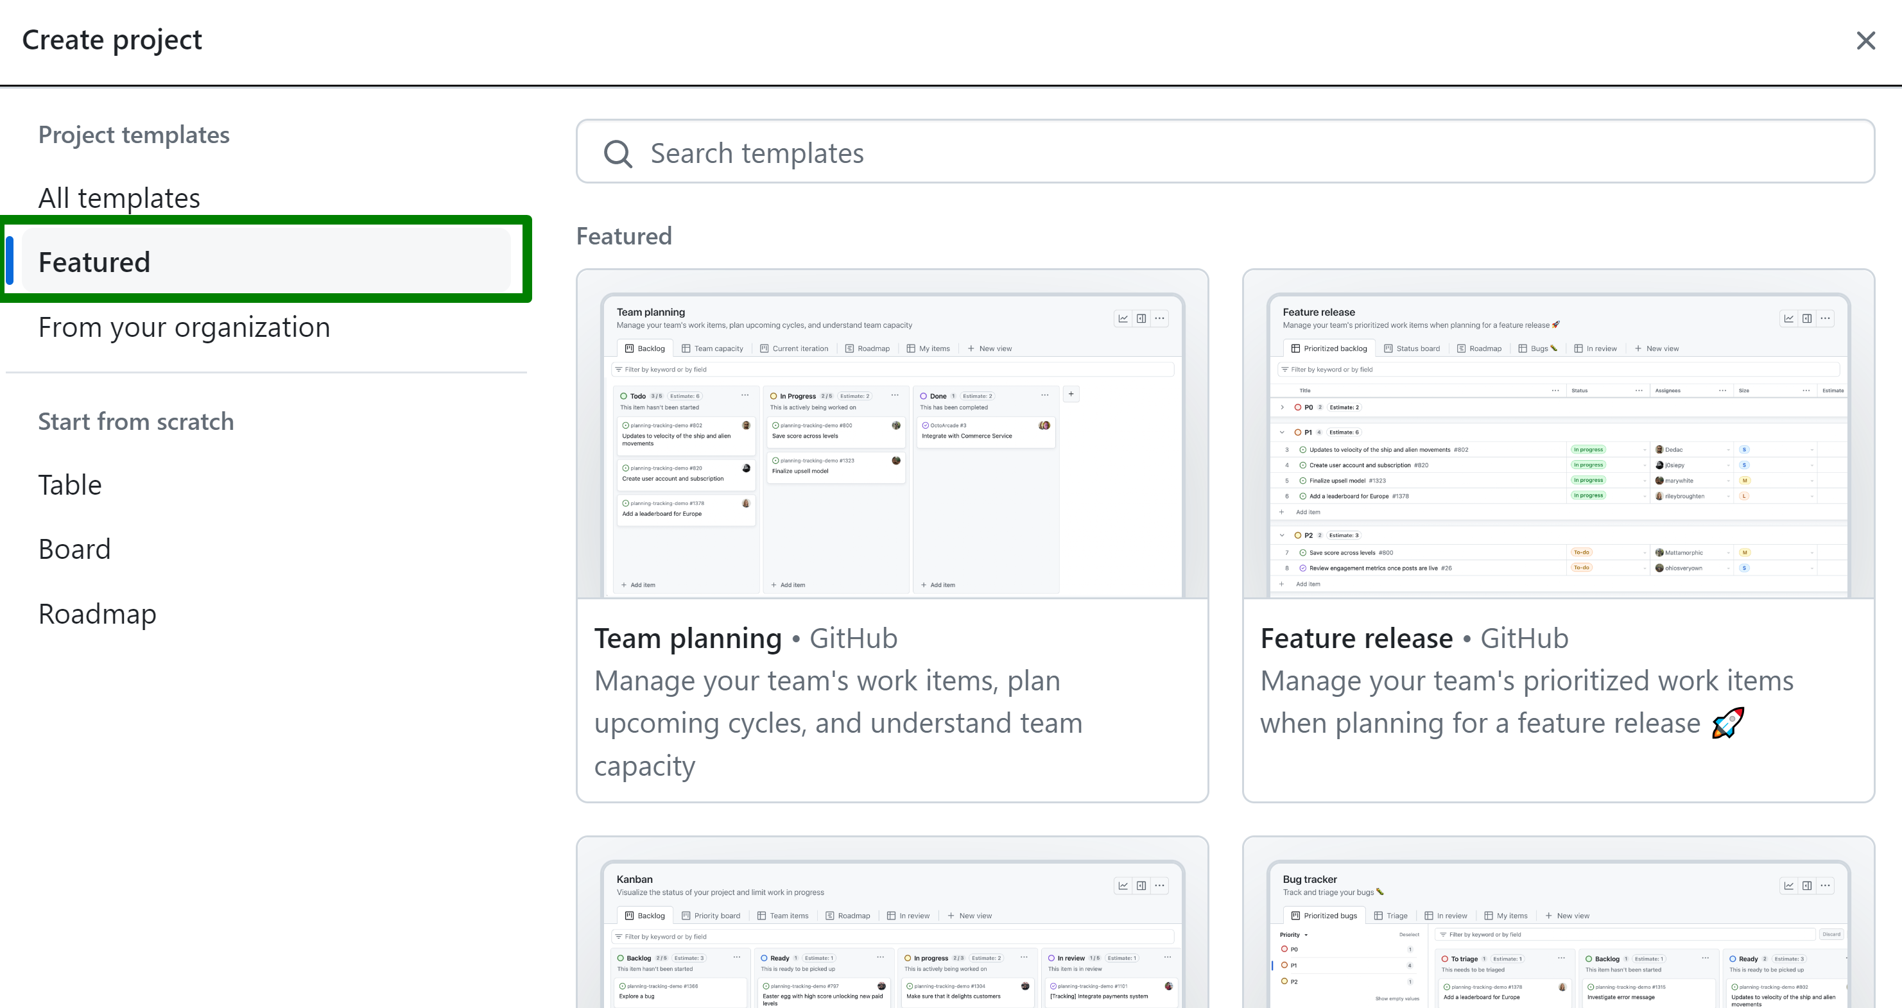
Task: Click New view in Feature release preview
Action: coord(1656,348)
